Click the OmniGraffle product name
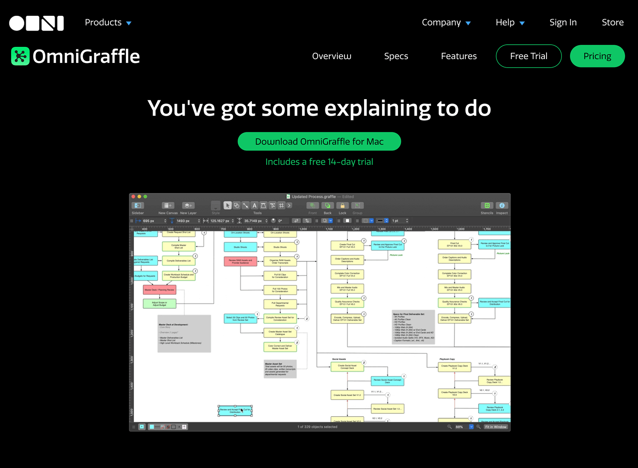This screenshot has width=638, height=468. [86, 57]
